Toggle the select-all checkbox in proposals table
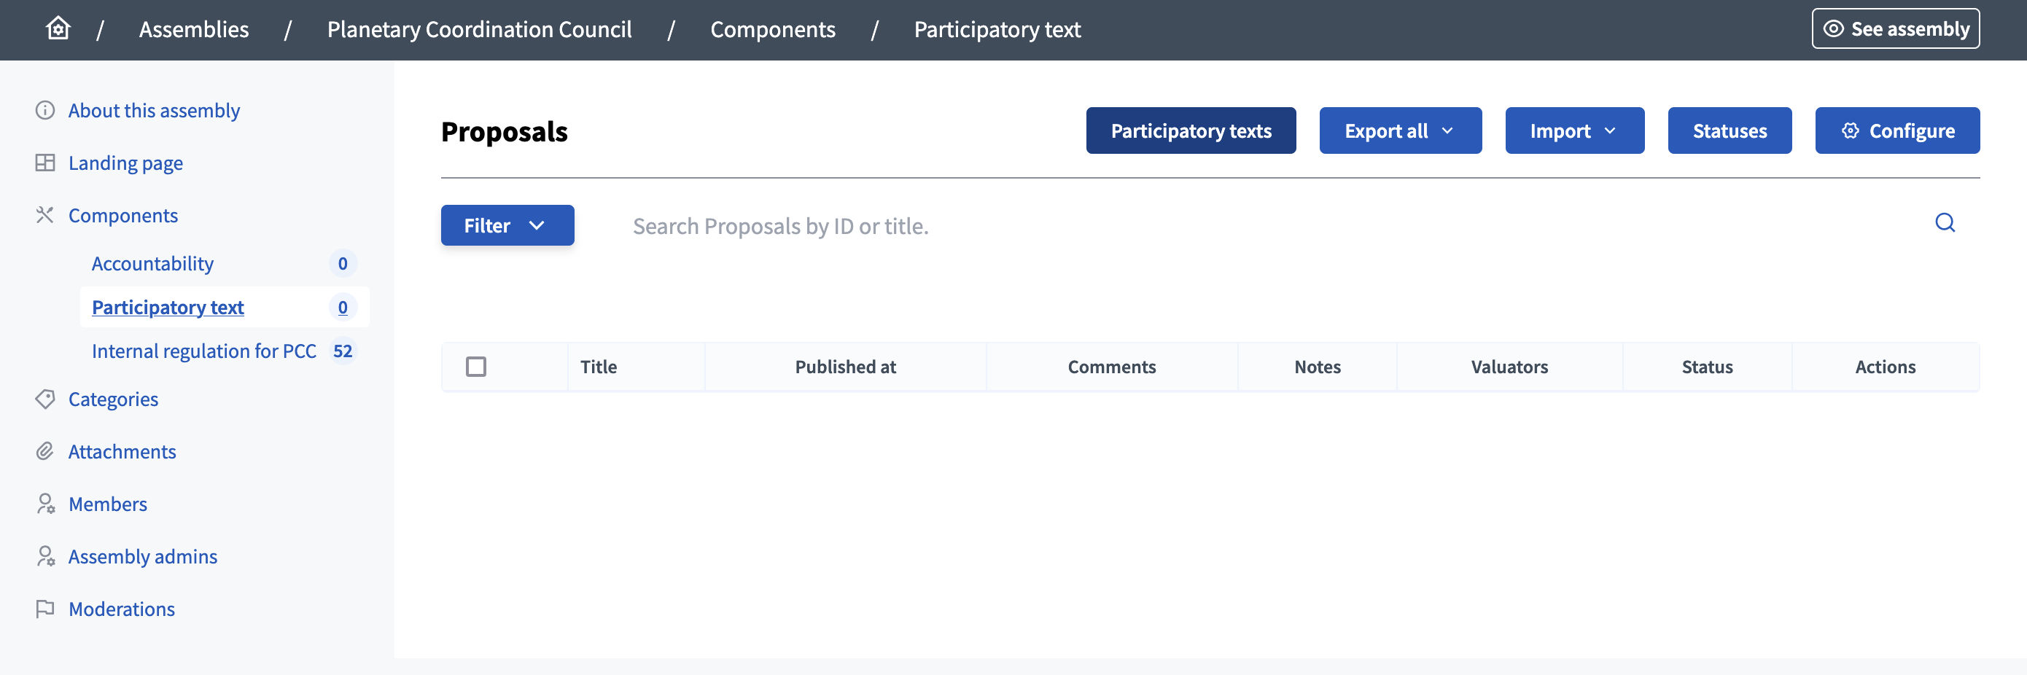Viewport: 2027px width, 675px height. click(476, 367)
